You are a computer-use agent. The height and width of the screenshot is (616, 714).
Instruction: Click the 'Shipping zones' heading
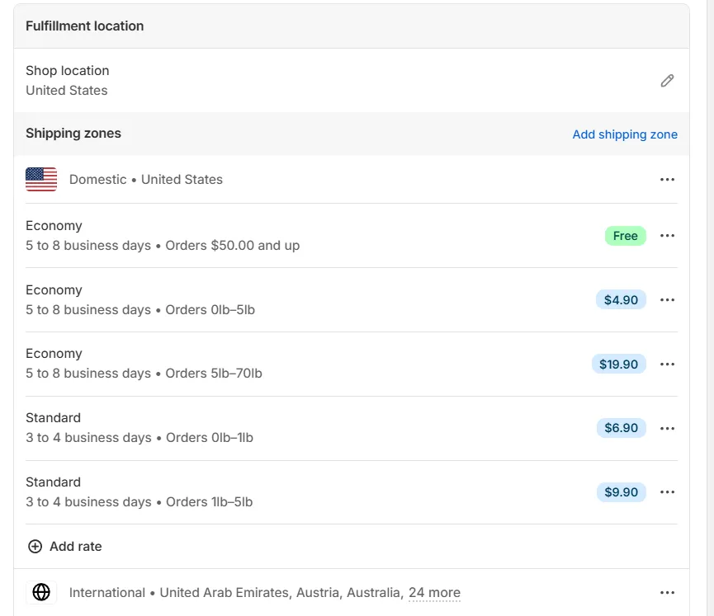click(73, 134)
